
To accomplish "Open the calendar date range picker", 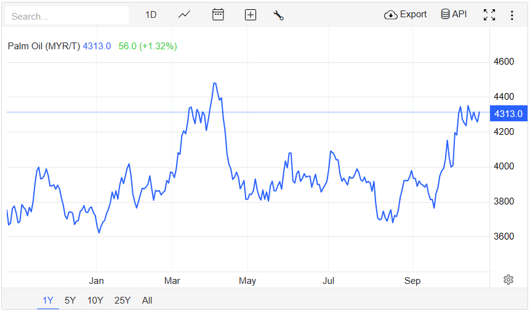I will (x=218, y=15).
